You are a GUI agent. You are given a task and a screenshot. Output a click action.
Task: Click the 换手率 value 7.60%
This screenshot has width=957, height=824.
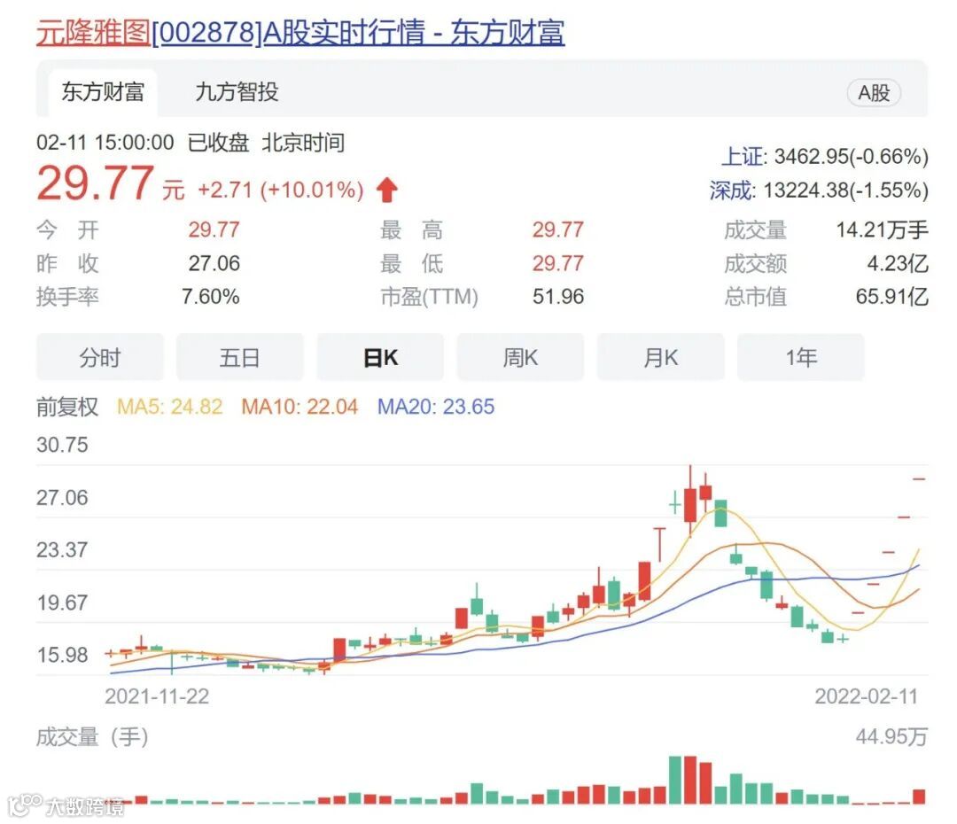211,297
